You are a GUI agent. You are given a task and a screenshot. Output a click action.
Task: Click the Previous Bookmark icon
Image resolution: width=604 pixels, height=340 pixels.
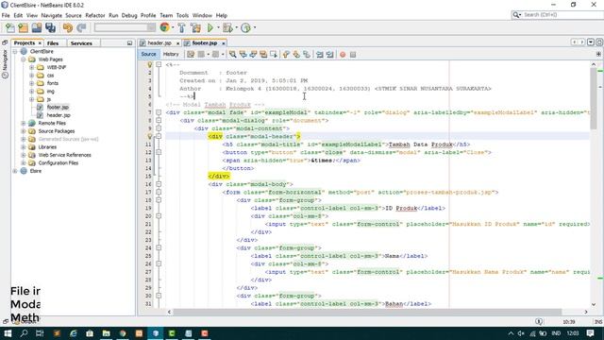[286, 55]
